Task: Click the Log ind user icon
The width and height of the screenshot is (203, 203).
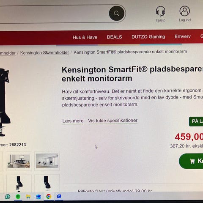Action: pyautogui.click(x=185, y=11)
